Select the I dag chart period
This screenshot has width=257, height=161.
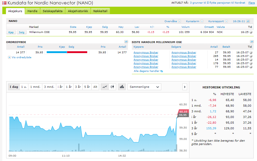tap(14, 87)
